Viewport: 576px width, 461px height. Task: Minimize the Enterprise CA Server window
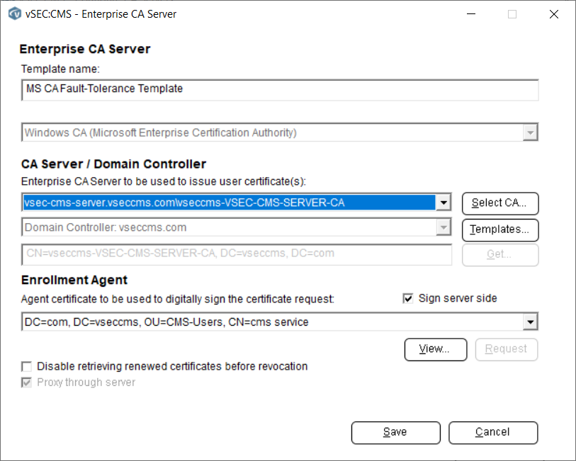pos(470,13)
